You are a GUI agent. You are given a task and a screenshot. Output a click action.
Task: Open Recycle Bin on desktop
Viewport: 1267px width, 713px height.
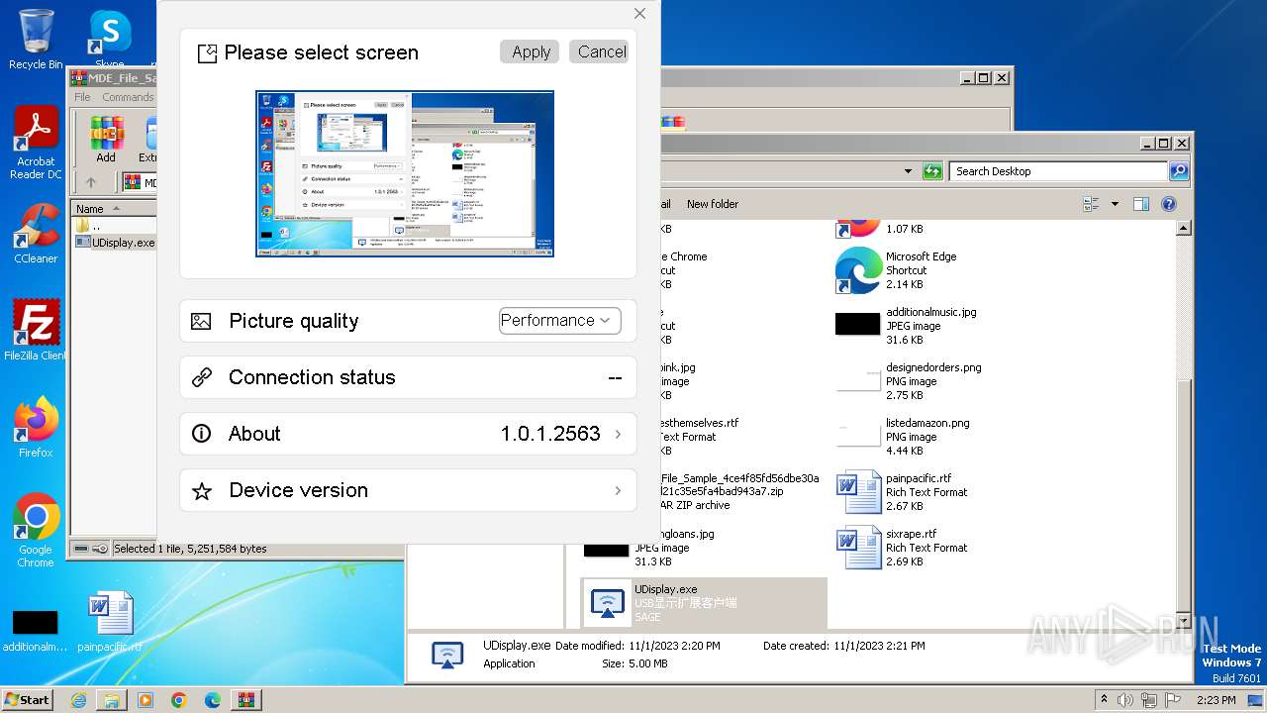[x=36, y=40]
